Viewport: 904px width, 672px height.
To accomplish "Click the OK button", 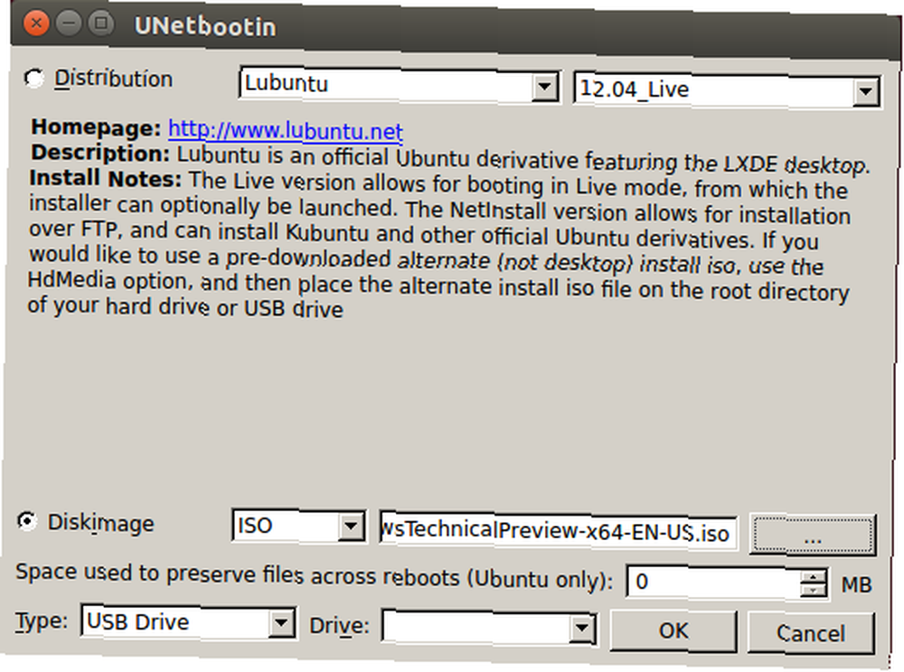I will coord(673,630).
